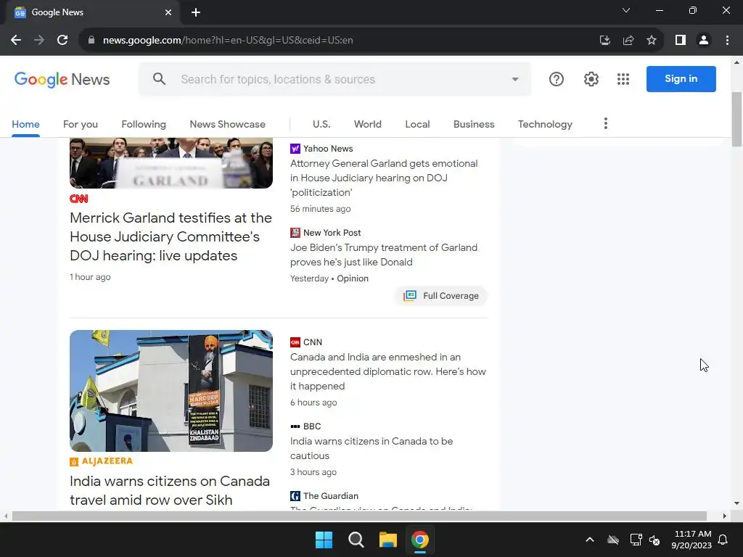Screen dimensions: 743x557
Task: Click The Guardian source icon
Action: tap(295, 496)
